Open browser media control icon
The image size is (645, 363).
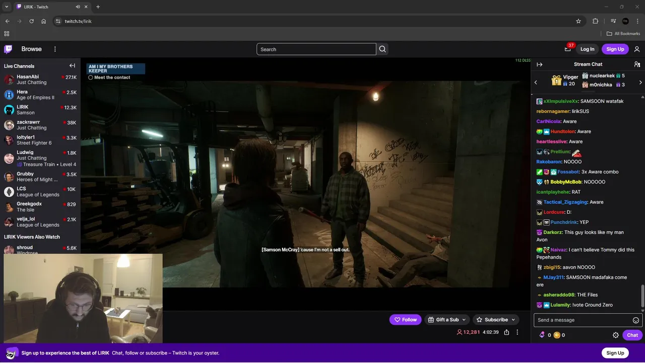pyautogui.click(x=613, y=21)
